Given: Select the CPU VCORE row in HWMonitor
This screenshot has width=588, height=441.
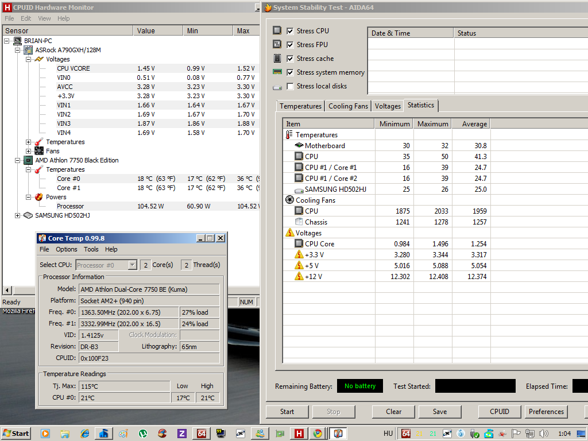Looking at the screenshot, I should 157,68.
